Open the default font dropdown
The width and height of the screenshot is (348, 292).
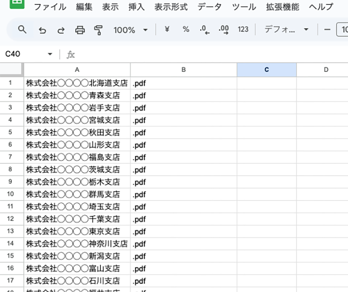286,30
